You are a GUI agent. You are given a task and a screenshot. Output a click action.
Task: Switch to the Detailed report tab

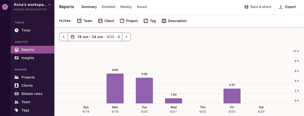(x=108, y=7)
